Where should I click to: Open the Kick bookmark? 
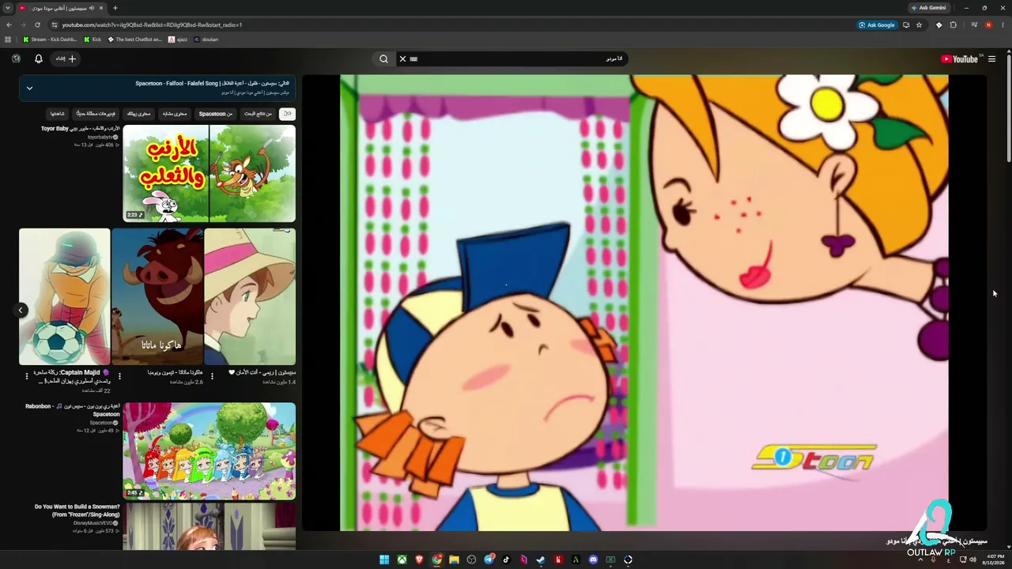pos(93,39)
